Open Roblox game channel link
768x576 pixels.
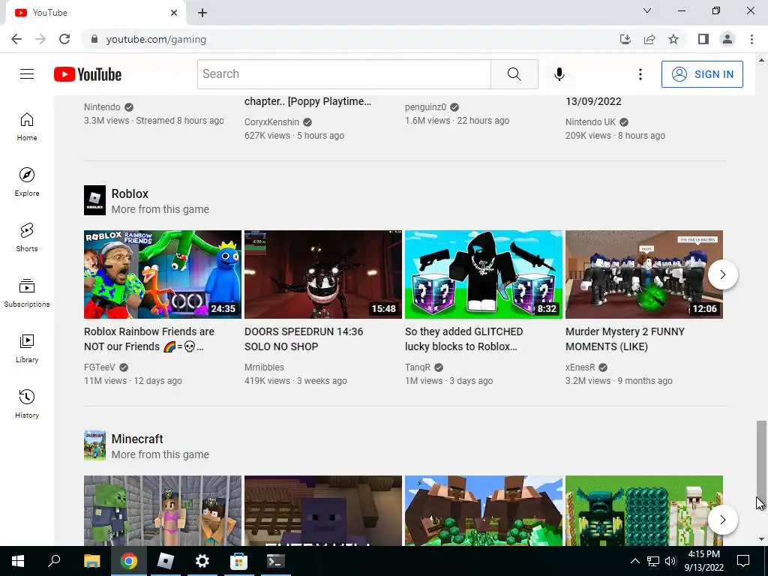pos(130,193)
